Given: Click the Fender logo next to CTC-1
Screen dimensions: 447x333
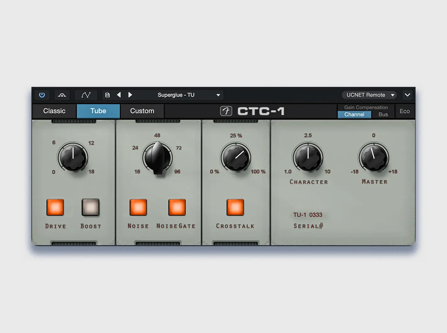Looking at the screenshot, I should click(x=226, y=111).
